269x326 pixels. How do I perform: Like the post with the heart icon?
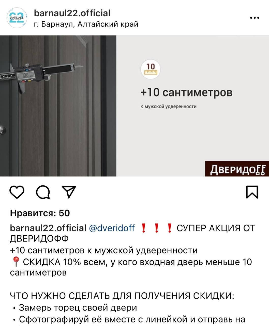[17, 192]
